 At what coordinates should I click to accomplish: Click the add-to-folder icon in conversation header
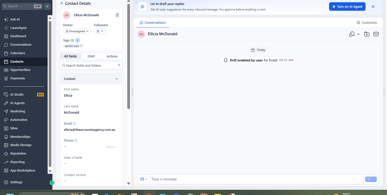point(367,34)
